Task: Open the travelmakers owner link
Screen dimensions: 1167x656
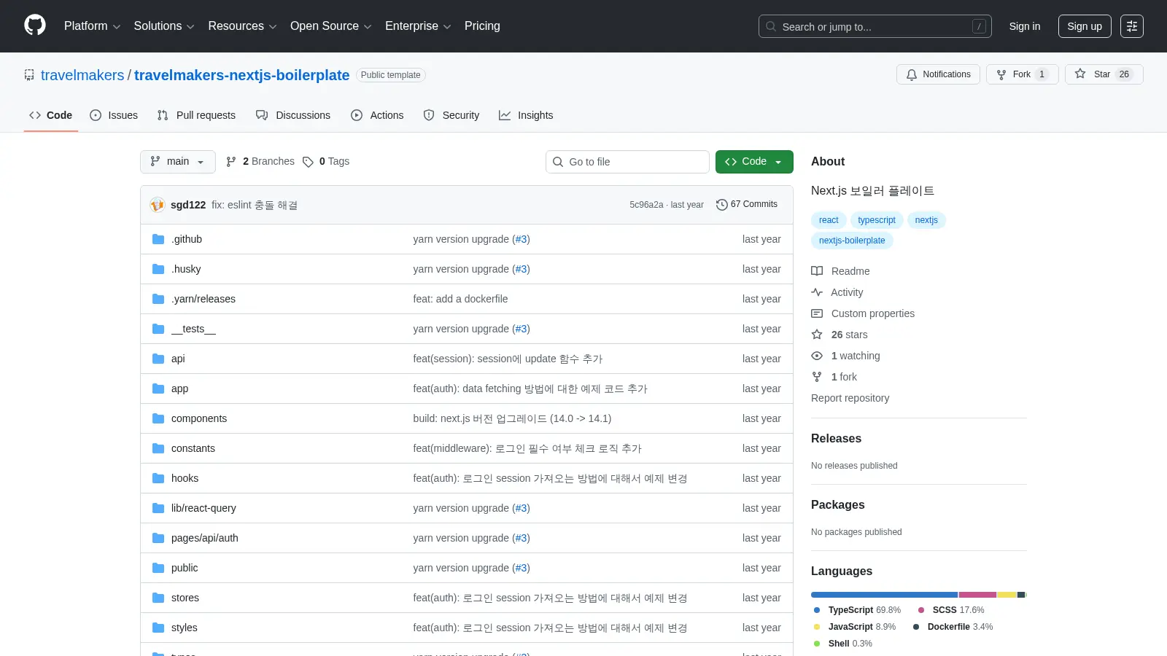Action: coord(82,75)
